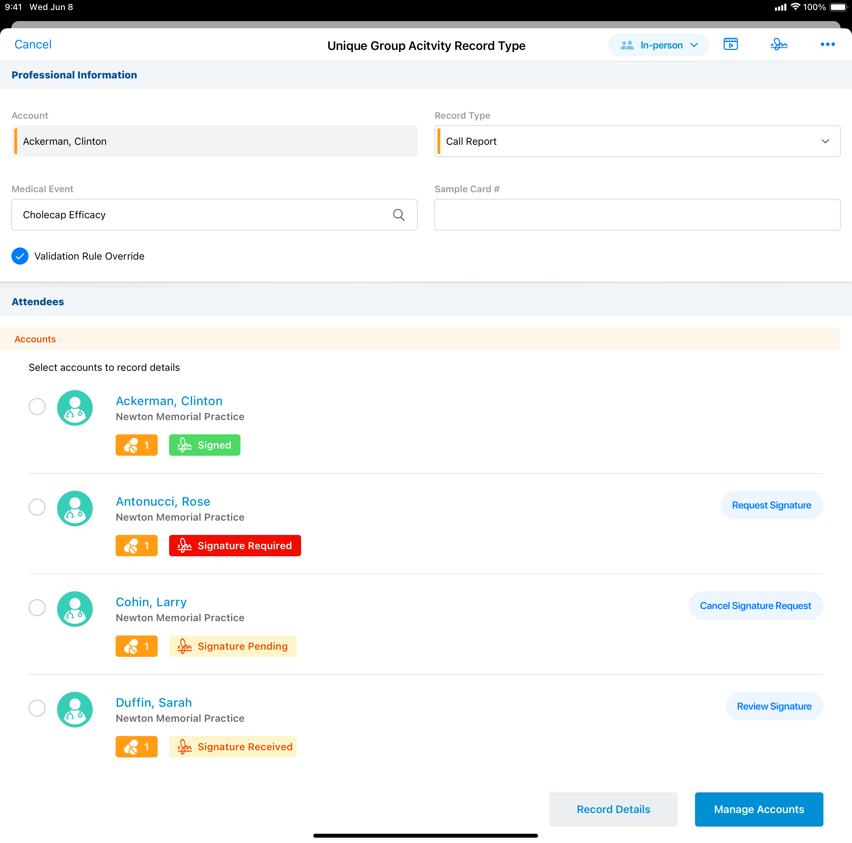Open the three-dot more options menu
This screenshot has width=852, height=843.
[827, 45]
